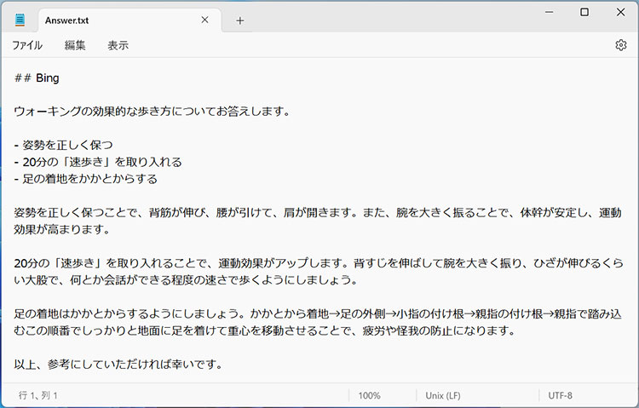
Task: Click the UTF-8 encoding indicator
Action: click(561, 396)
